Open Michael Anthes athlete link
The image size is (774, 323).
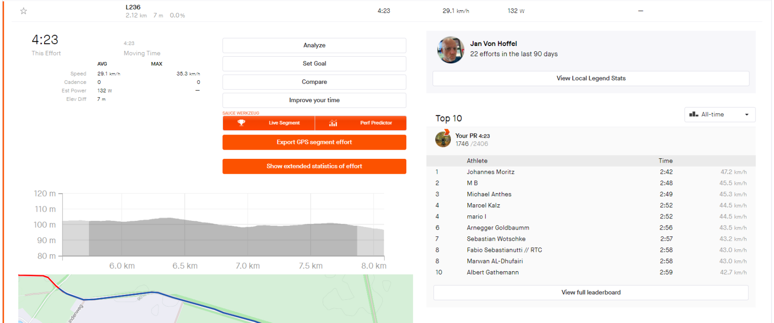(489, 194)
